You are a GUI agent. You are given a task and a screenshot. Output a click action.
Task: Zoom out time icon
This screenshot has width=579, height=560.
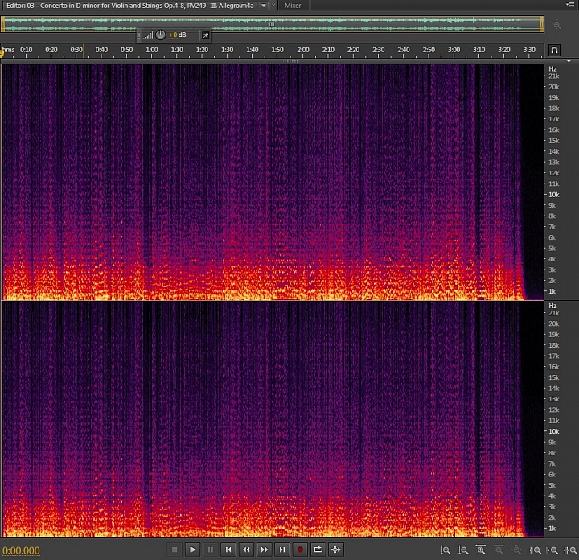499,550
